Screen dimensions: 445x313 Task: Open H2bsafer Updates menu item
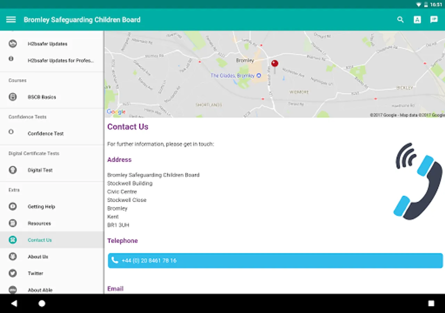click(x=52, y=44)
